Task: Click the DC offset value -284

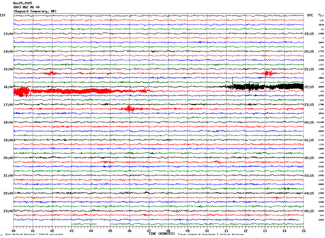Action: [321, 198]
